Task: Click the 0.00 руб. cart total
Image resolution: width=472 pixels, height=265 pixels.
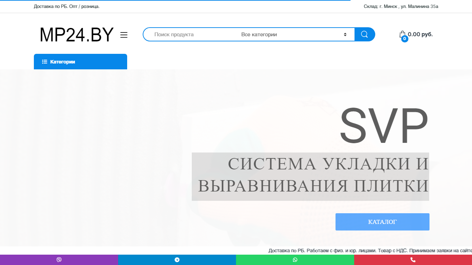Action: [420, 34]
